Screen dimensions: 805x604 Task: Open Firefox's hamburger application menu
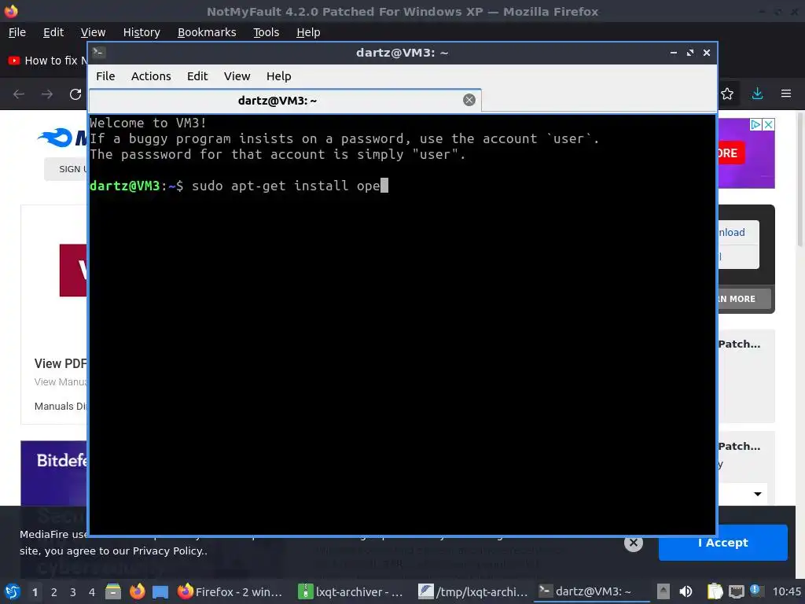pyautogui.click(x=786, y=94)
